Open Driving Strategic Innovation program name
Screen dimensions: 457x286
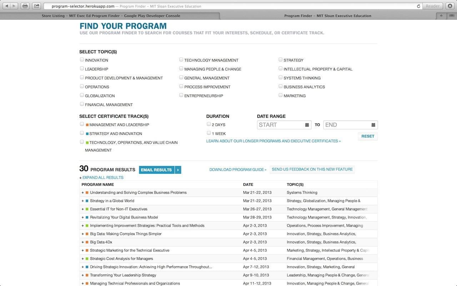pos(151,267)
